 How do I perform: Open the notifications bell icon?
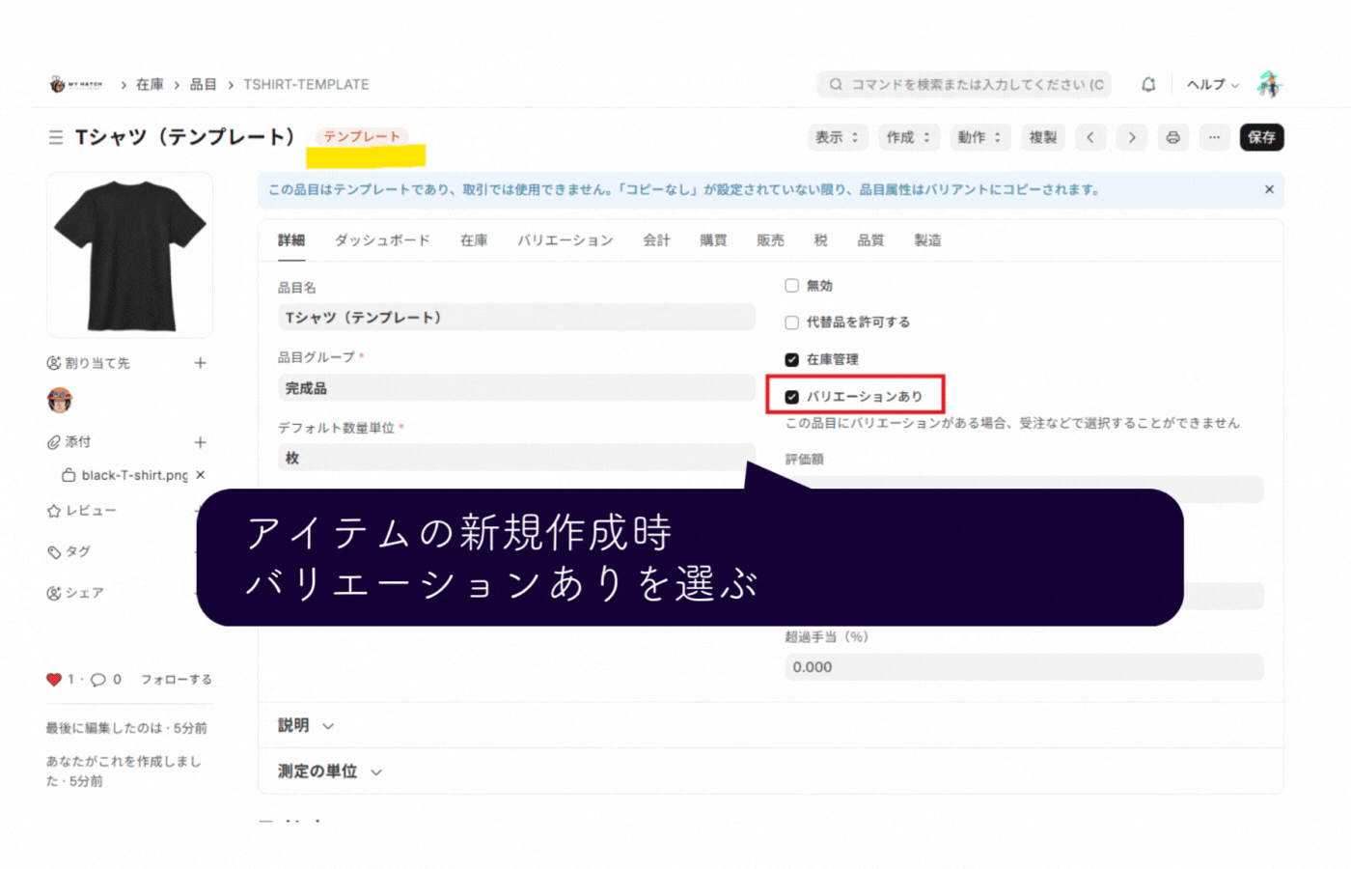tap(1147, 84)
